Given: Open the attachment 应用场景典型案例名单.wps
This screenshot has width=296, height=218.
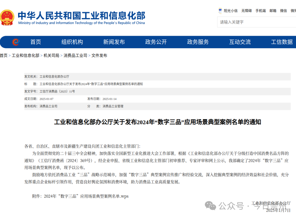Looking at the screenshot, I should [86, 196].
